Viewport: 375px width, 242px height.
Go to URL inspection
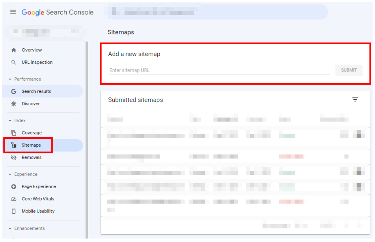pyautogui.click(x=37, y=62)
